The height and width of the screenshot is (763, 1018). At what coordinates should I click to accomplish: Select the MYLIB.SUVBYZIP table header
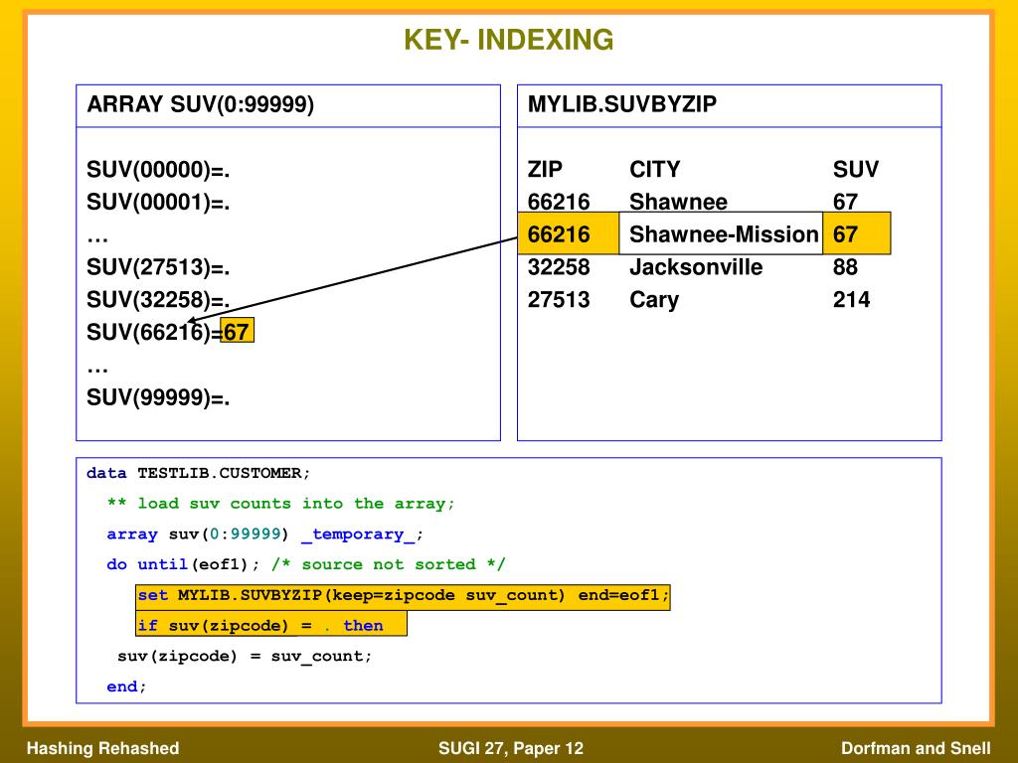coord(622,103)
